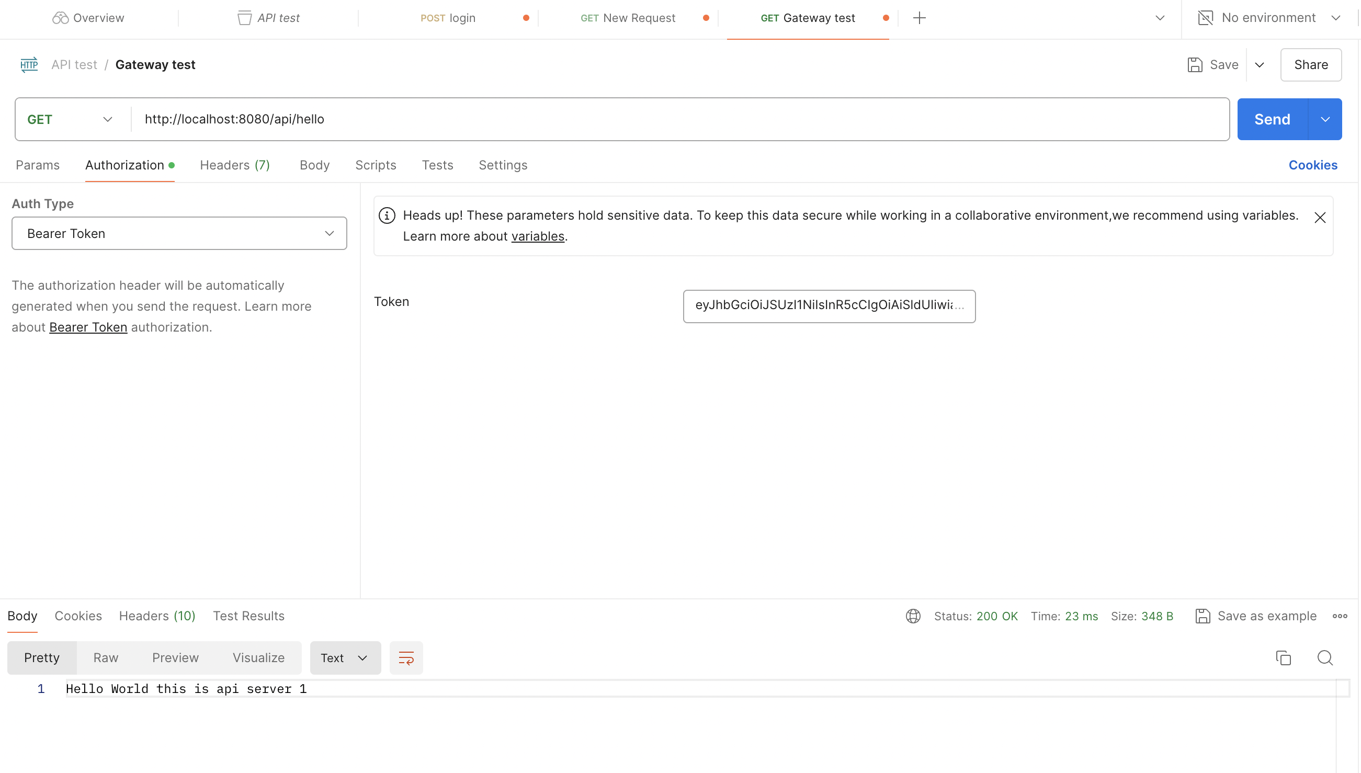Expand the GET method dropdown
1361x773 pixels.
pos(70,119)
